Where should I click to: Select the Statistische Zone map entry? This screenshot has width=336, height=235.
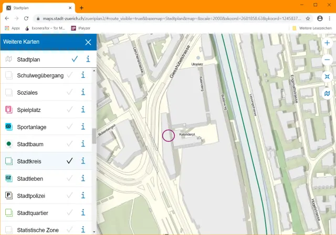pyautogui.click(x=38, y=230)
